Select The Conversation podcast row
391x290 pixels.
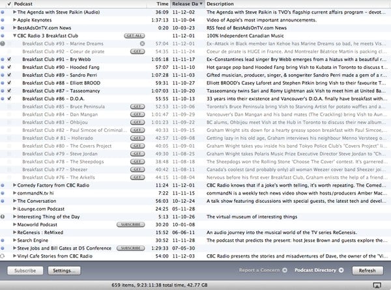pos(195,201)
